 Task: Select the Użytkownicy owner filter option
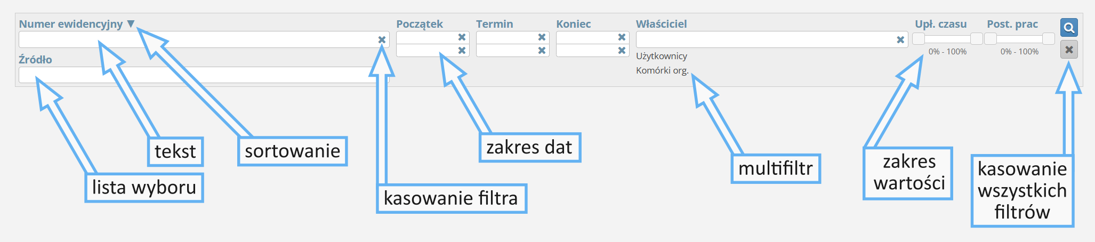tap(662, 56)
